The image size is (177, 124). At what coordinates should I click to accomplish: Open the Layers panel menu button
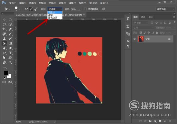pyautogui.click(x=174, y=17)
